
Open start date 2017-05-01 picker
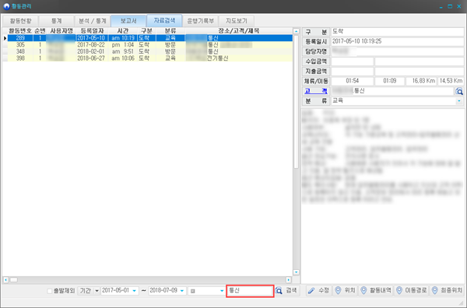point(134,291)
